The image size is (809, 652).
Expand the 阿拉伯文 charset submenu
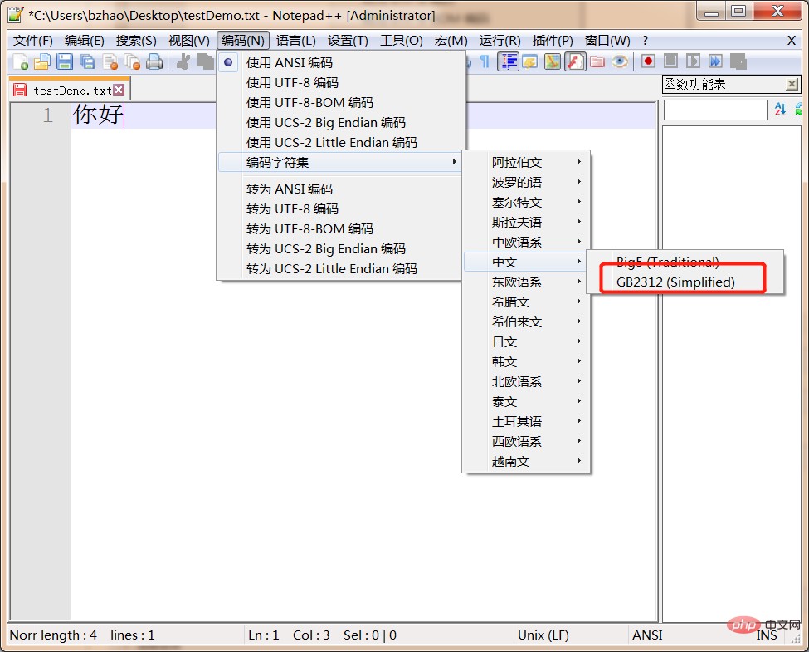pyautogui.click(x=526, y=162)
